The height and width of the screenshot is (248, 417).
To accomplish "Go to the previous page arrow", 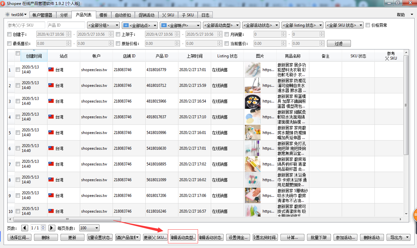I will pos(25,228).
